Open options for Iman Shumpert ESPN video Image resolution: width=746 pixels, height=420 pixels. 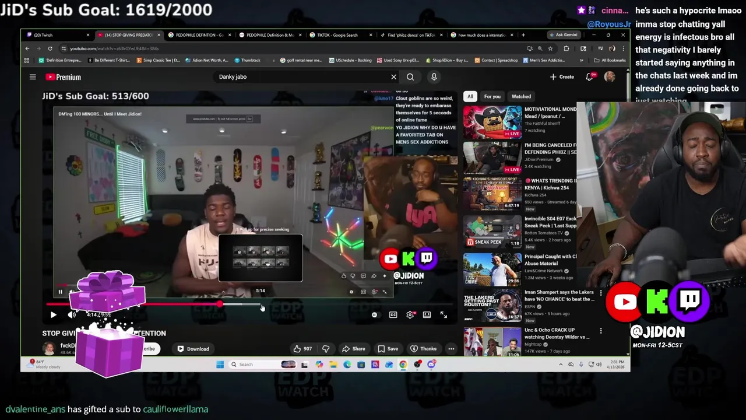[601, 293]
